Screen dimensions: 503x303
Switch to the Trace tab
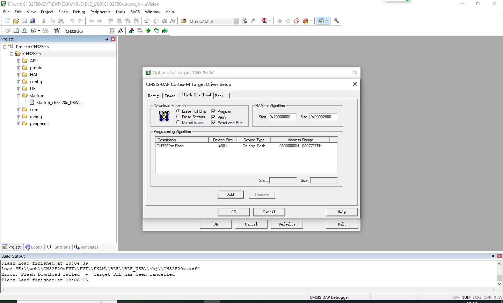pos(170,96)
